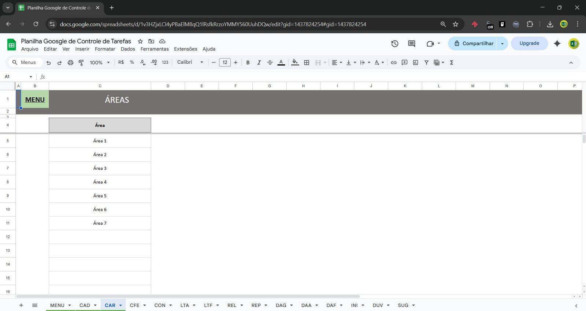
Task: Click the MENU link in cell
Action: [35, 100]
